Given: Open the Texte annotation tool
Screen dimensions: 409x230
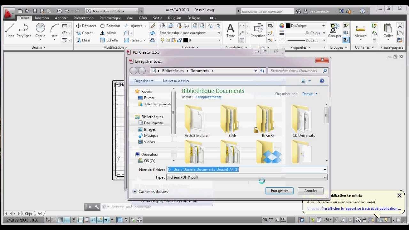Looking at the screenshot, I should [230, 31].
